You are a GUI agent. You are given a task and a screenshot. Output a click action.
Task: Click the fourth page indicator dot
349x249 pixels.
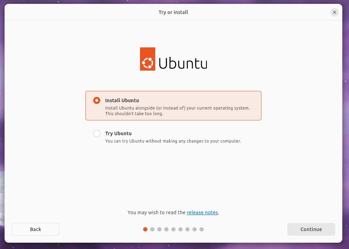click(x=166, y=229)
